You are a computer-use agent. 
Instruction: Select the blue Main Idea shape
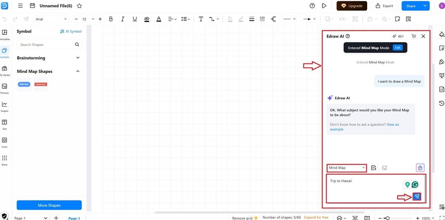point(24,84)
